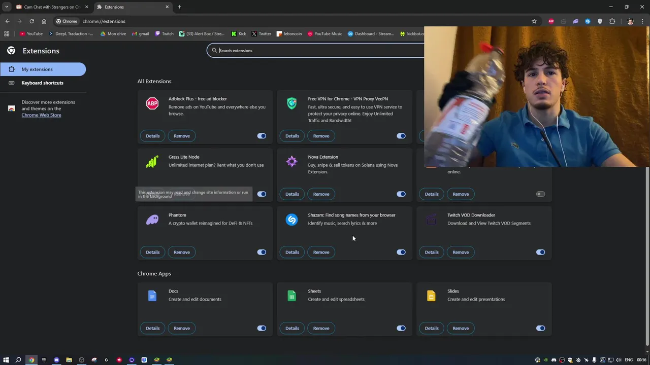Click the Shazam toolbar extension icon
The image size is (650, 365).
(x=588, y=21)
